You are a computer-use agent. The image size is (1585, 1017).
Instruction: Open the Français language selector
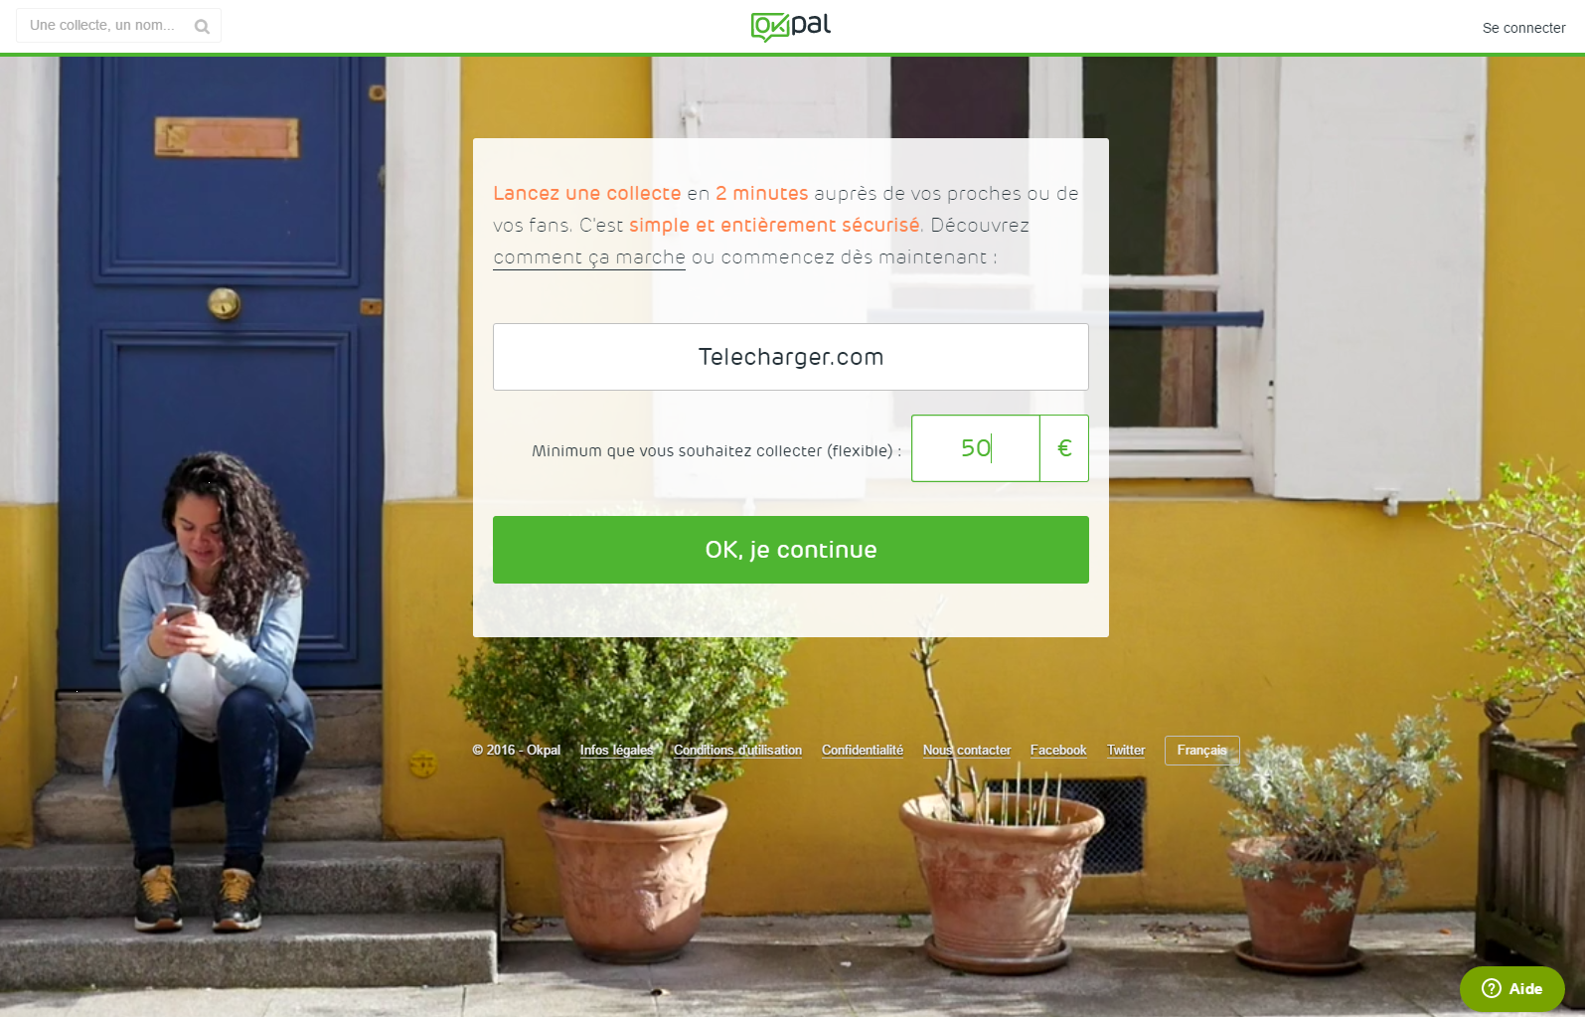[1202, 751]
